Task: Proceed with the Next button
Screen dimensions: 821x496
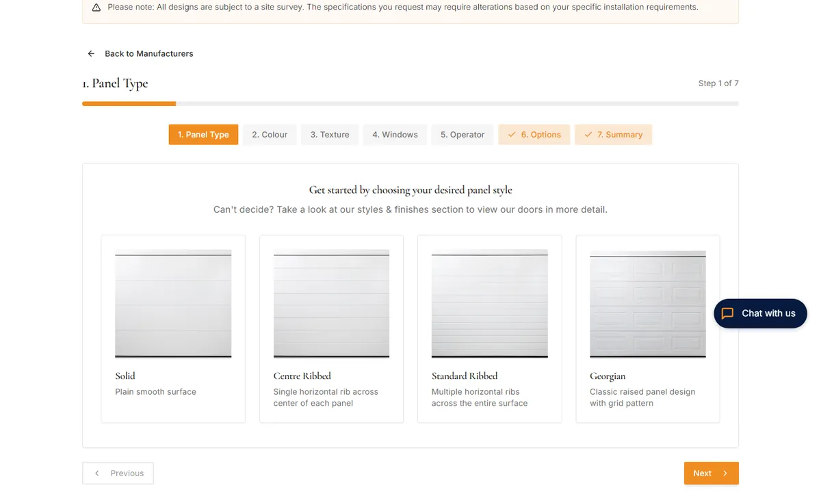Action: pyautogui.click(x=711, y=473)
